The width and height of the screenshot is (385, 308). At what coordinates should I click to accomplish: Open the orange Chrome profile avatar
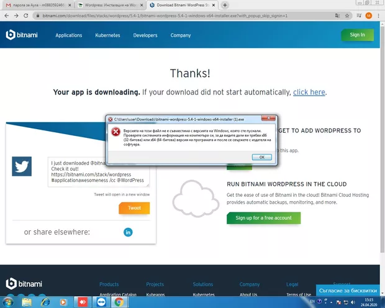(369, 16)
